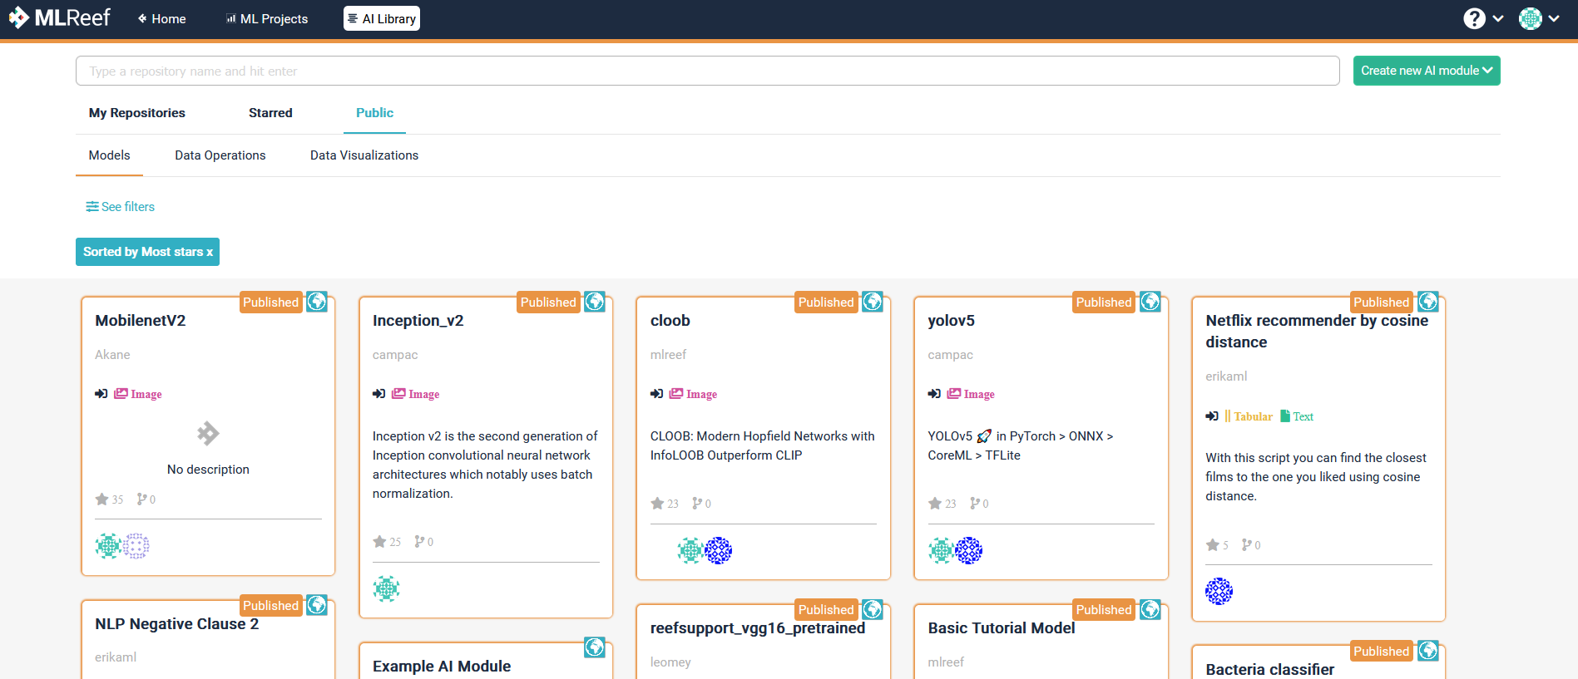Open the Data Visualizations sub-tab
The height and width of the screenshot is (679, 1578).
pos(364,155)
